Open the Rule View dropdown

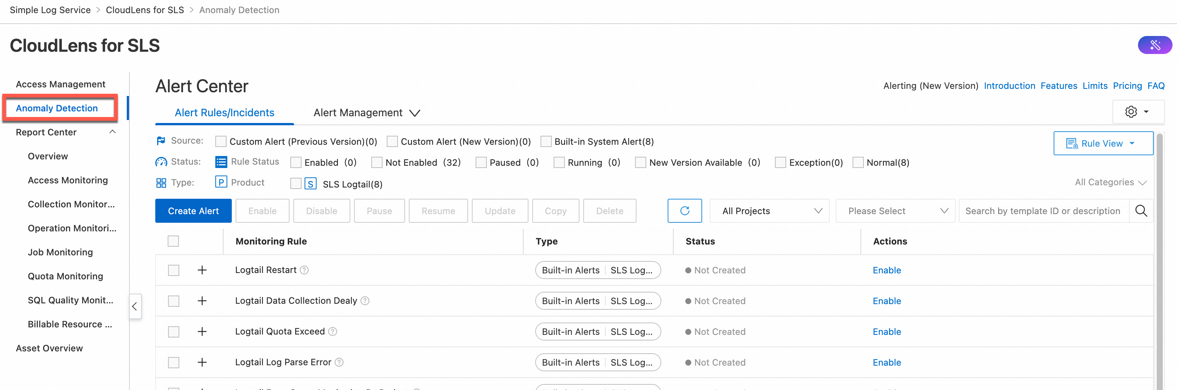1103,143
